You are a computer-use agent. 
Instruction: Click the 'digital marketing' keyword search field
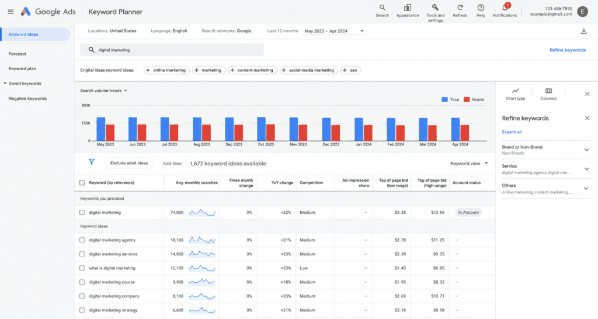click(x=172, y=50)
